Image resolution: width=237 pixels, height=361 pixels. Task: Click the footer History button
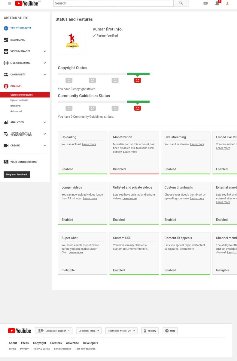point(150,331)
